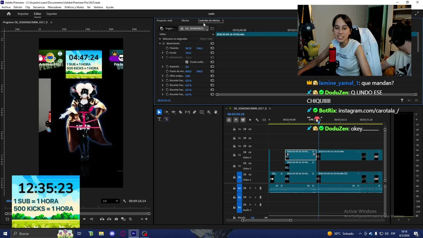The height and width of the screenshot is (238, 423).
Task: Expand the Escala property
Action: point(162,53)
